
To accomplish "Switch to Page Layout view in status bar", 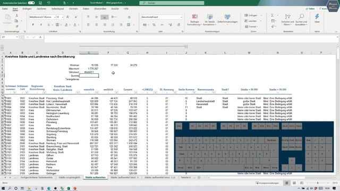I will (x=294, y=183).
